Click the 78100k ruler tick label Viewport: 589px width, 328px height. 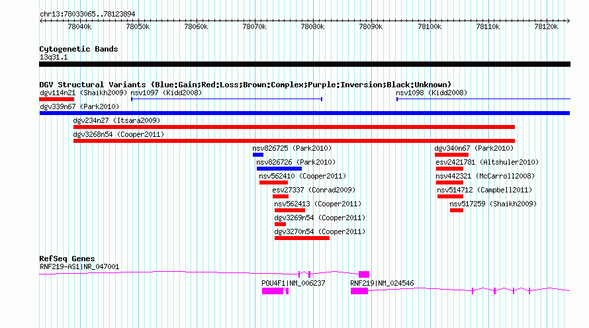tap(430, 26)
